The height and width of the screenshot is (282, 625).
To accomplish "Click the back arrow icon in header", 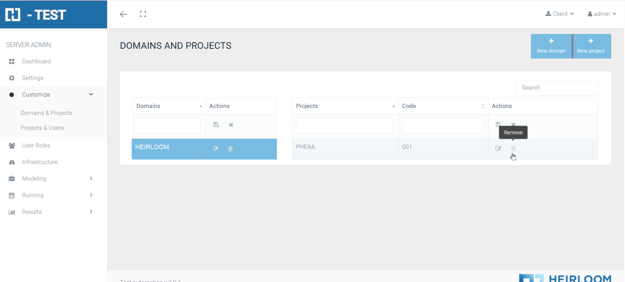I will [x=124, y=14].
